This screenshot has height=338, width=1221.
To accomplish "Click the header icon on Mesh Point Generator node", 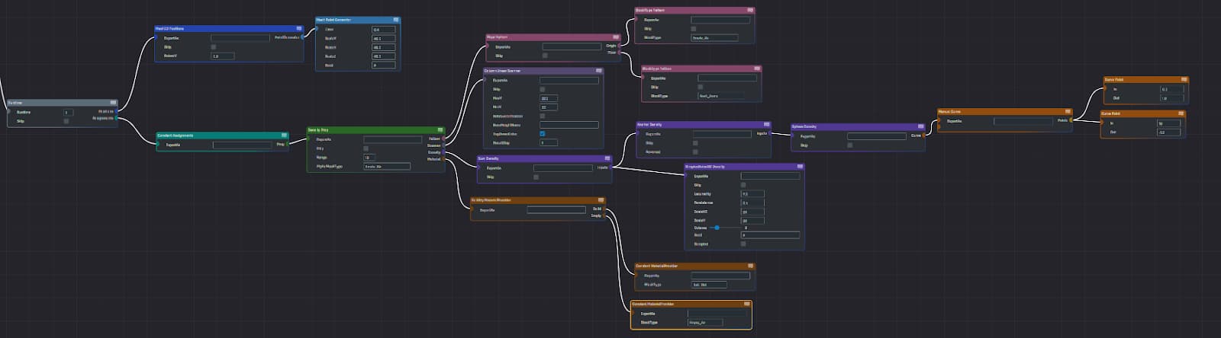I will 395,20.
